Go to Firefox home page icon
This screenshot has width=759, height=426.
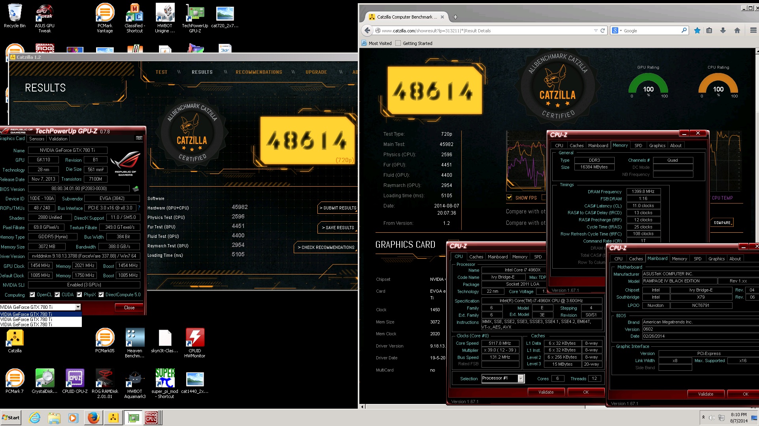tap(737, 30)
